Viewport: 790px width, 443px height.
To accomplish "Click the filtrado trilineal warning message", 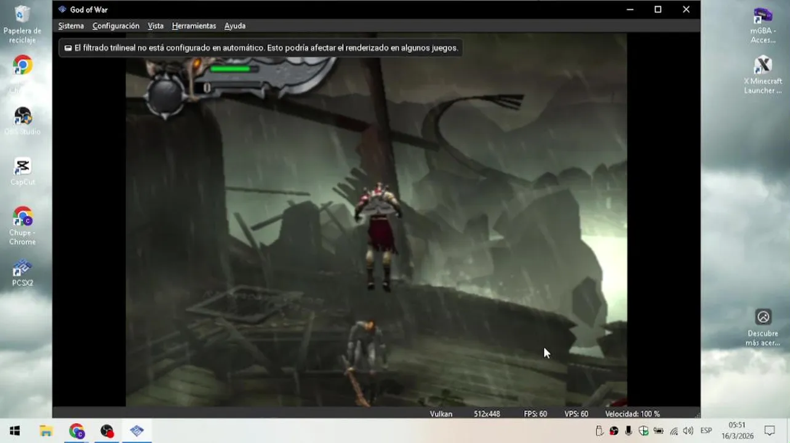I will 261,48.
